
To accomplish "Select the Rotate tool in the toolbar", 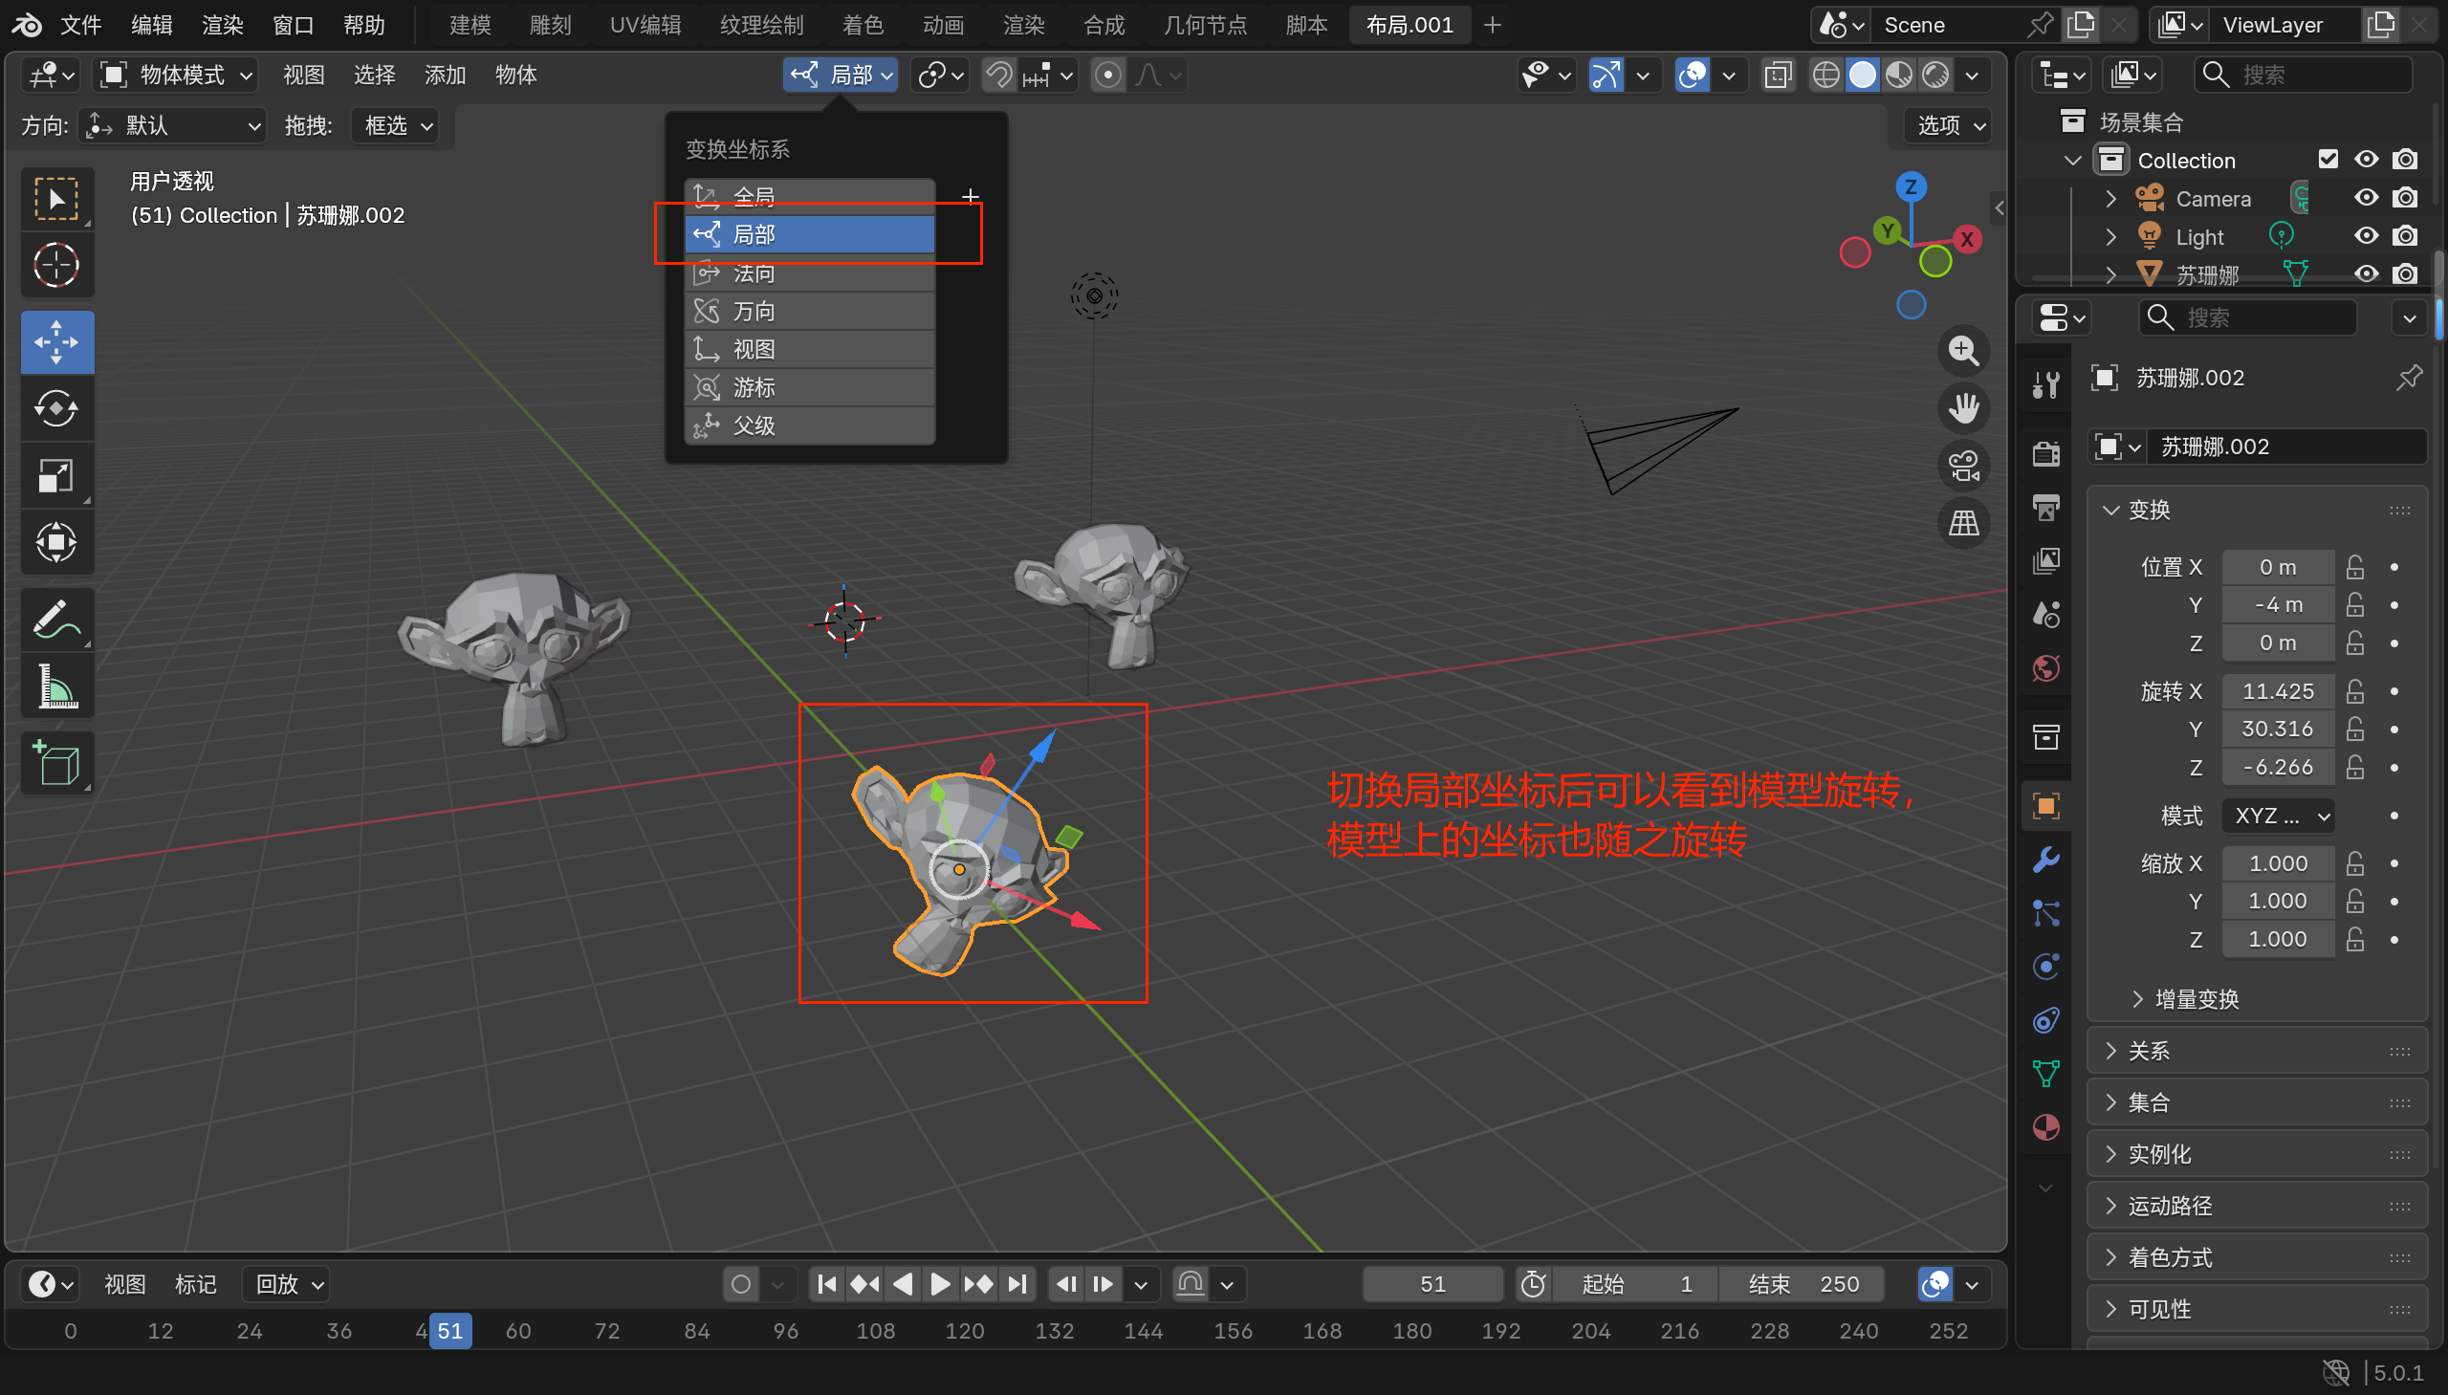I will pyautogui.click(x=56, y=409).
